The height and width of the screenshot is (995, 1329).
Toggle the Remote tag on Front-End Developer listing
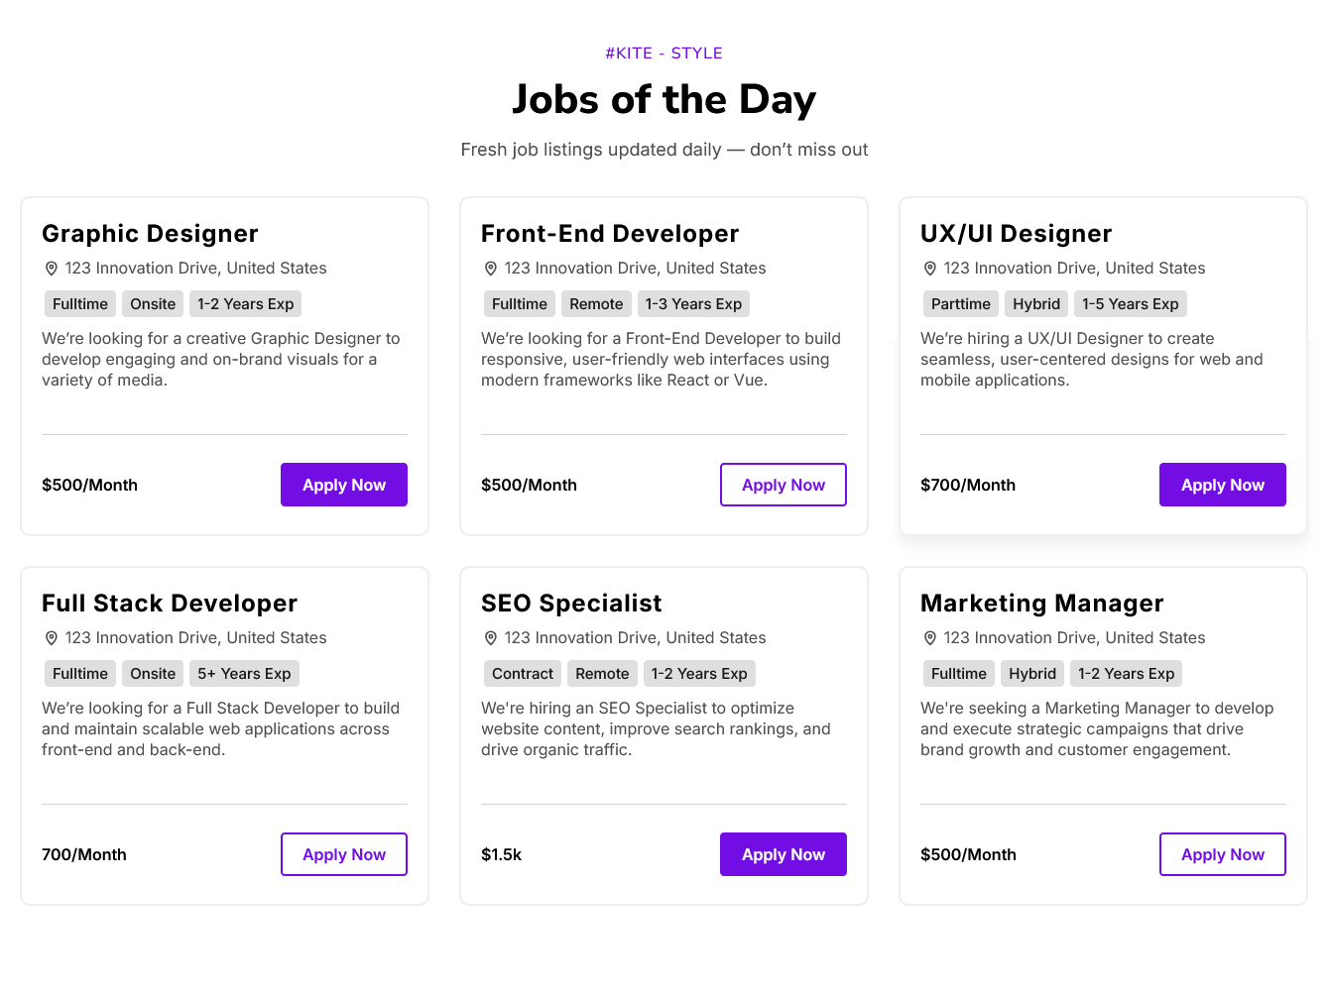pyautogui.click(x=596, y=303)
